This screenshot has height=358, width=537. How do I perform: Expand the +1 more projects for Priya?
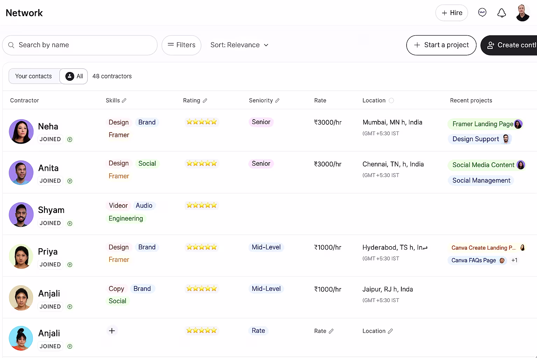coord(514,260)
